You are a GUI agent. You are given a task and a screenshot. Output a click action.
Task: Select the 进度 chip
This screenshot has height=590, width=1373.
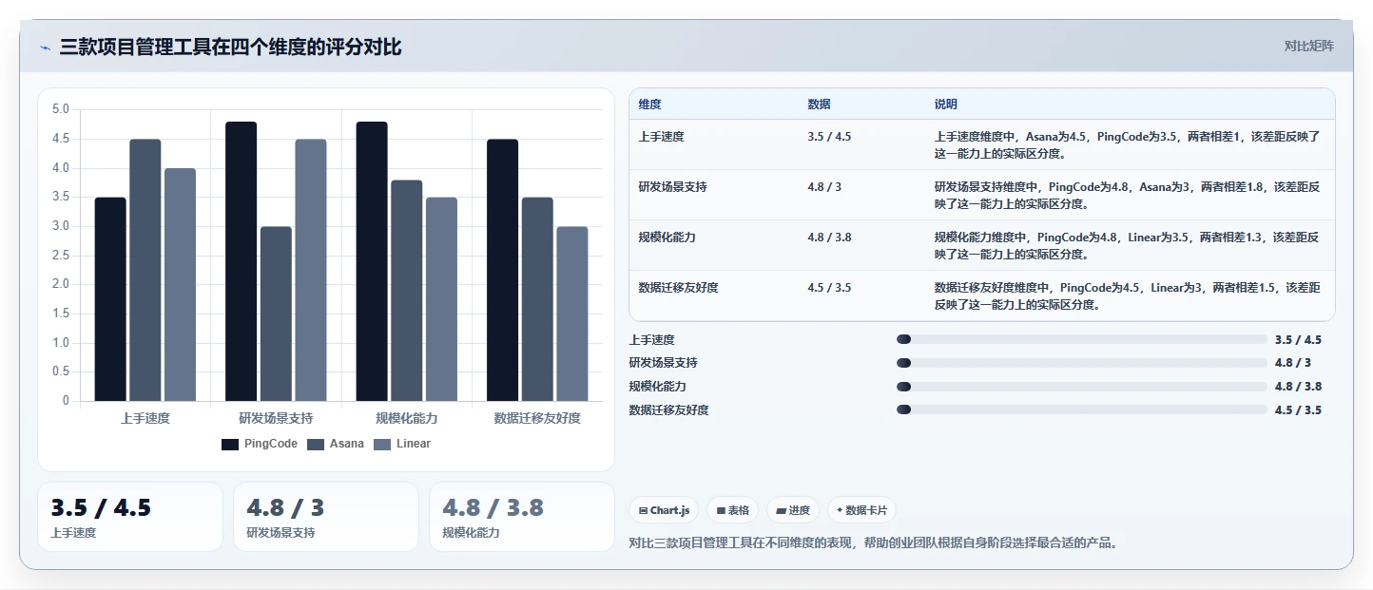[x=793, y=510]
